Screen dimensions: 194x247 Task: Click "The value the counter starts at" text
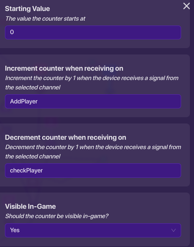pos(45,19)
